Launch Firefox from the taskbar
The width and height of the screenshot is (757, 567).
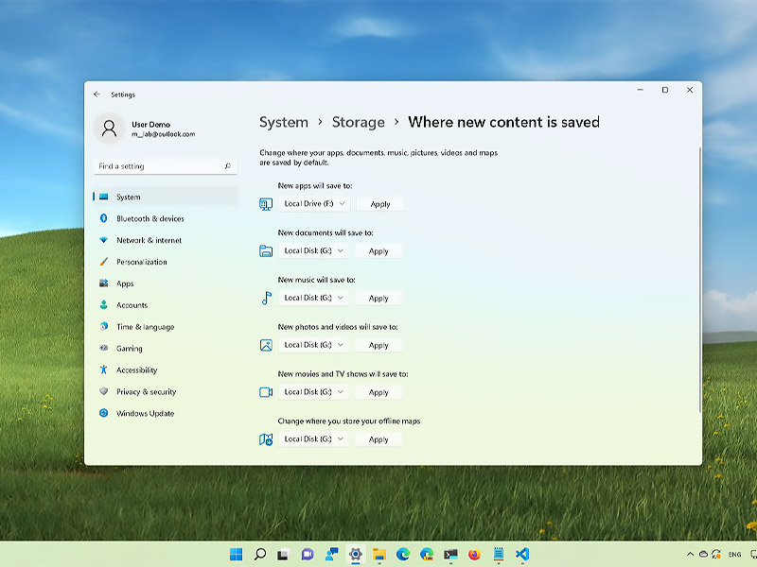pos(475,555)
